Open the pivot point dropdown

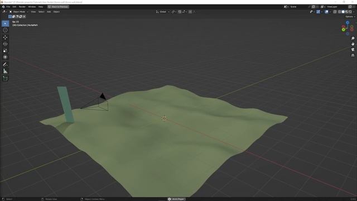pyautogui.click(x=173, y=12)
